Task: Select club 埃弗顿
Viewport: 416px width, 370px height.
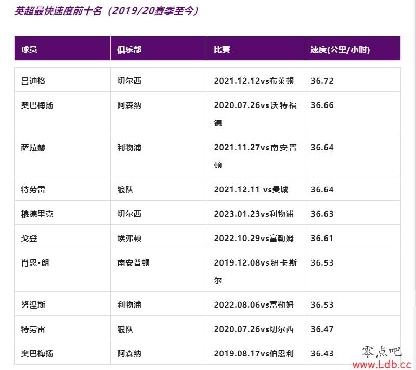Action: pos(129,239)
